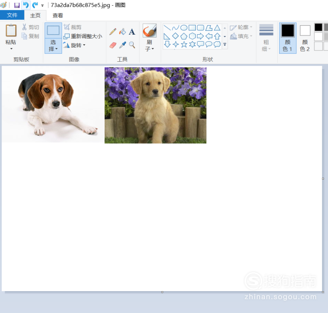Select the Pencil tool
Image resolution: width=328 pixels, height=313 pixels.
coord(113,32)
